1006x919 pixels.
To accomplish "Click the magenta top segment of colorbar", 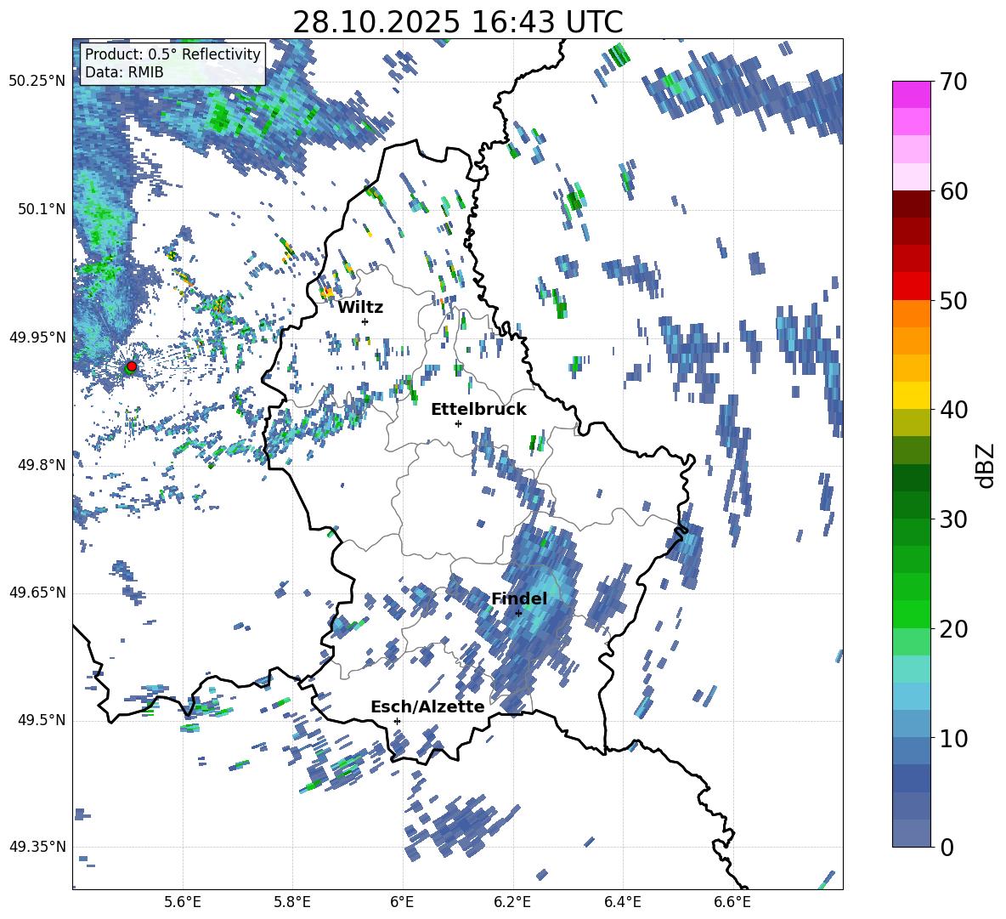I will tap(911, 94).
